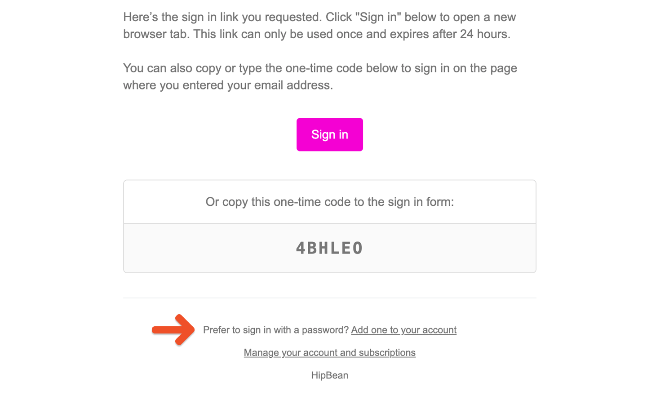Click "Prefer to sign in with a password?" text
647x400 pixels.
click(x=276, y=330)
